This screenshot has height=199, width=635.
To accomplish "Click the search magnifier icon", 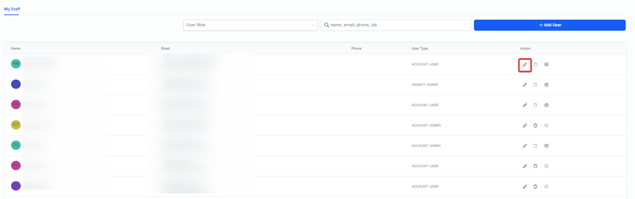I will [x=327, y=25].
